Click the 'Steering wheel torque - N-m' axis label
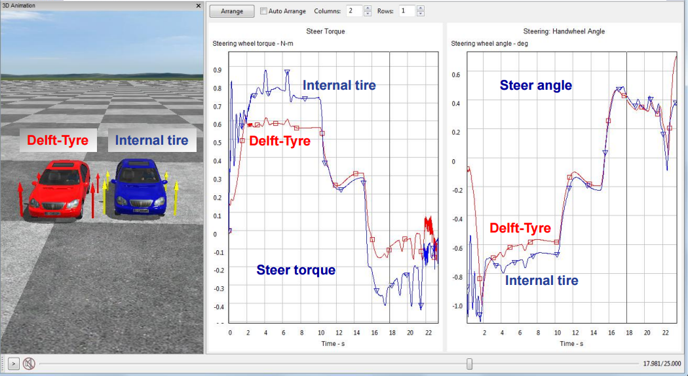This screenshot has width=688, height=376. click(x=253, y=43)
